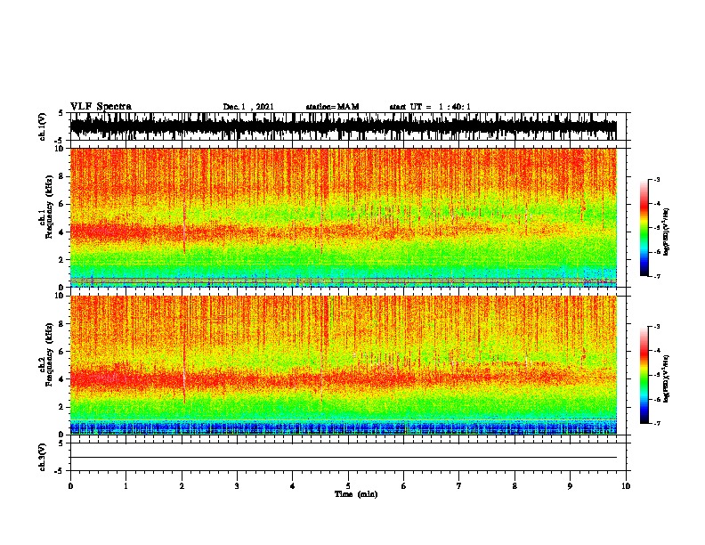This screenshot has height=545, width=705.
Task: Click the black ch.1 voltage waveform trace
Action: point(344,126)
